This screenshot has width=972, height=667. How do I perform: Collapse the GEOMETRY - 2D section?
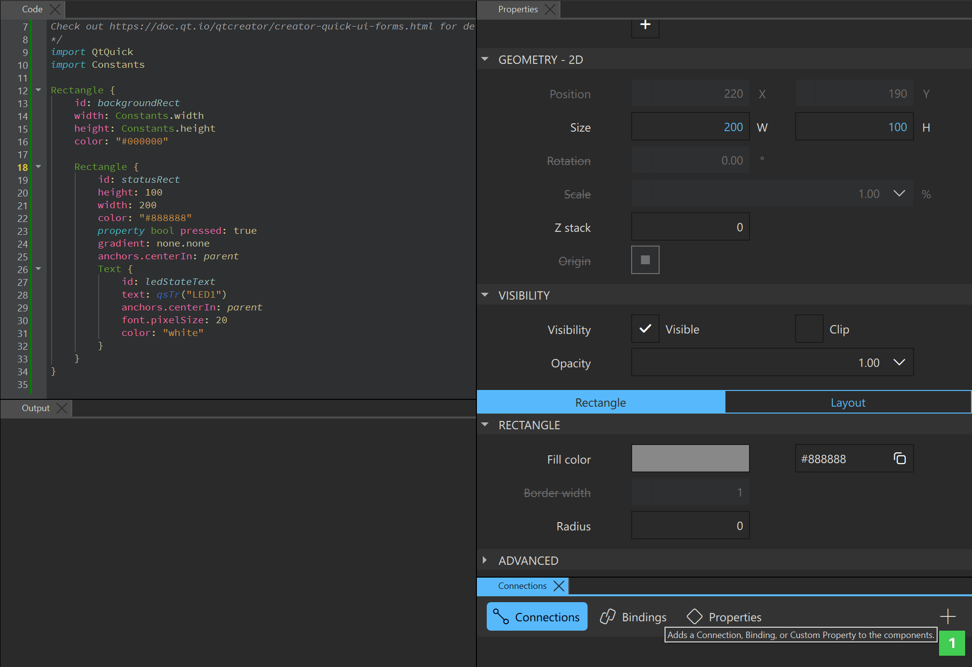pos(485,59)
